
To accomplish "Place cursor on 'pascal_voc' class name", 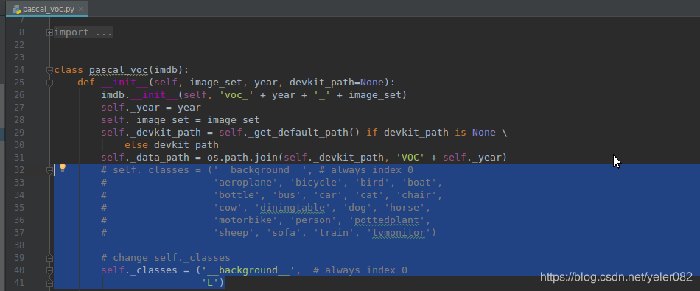I will (x=119, y=70).
